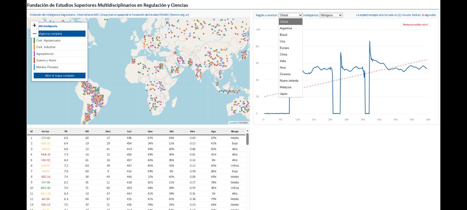Zoom in the map with the plus button
Screen dimensions: 467x210
(x=35, y=25)
